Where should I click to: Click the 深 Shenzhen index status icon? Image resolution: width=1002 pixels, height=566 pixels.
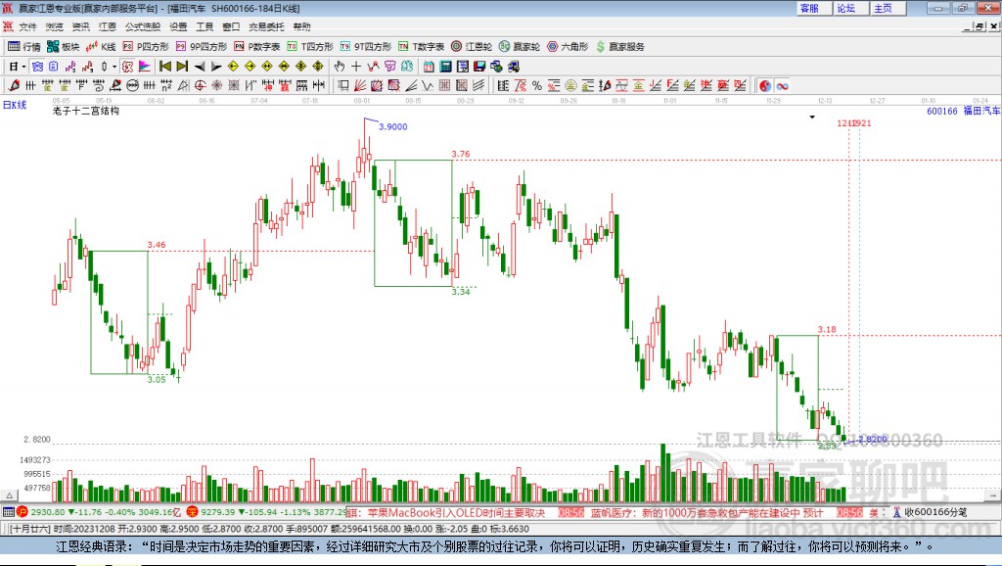coord(193,511)
